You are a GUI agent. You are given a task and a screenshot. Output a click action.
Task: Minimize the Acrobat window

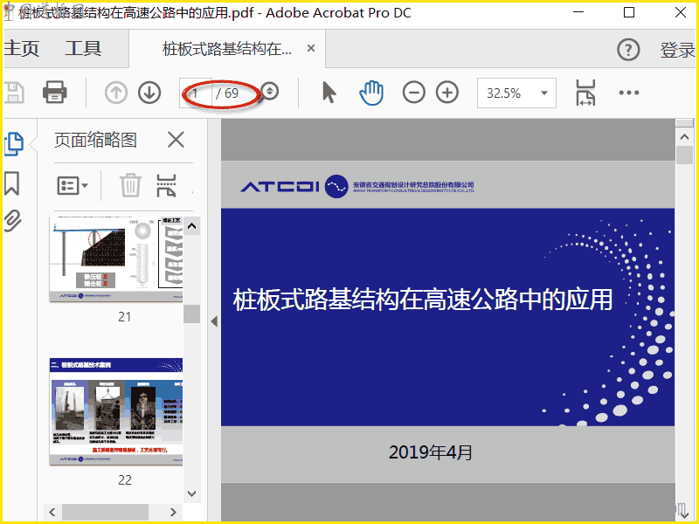[x=578, y=12]
